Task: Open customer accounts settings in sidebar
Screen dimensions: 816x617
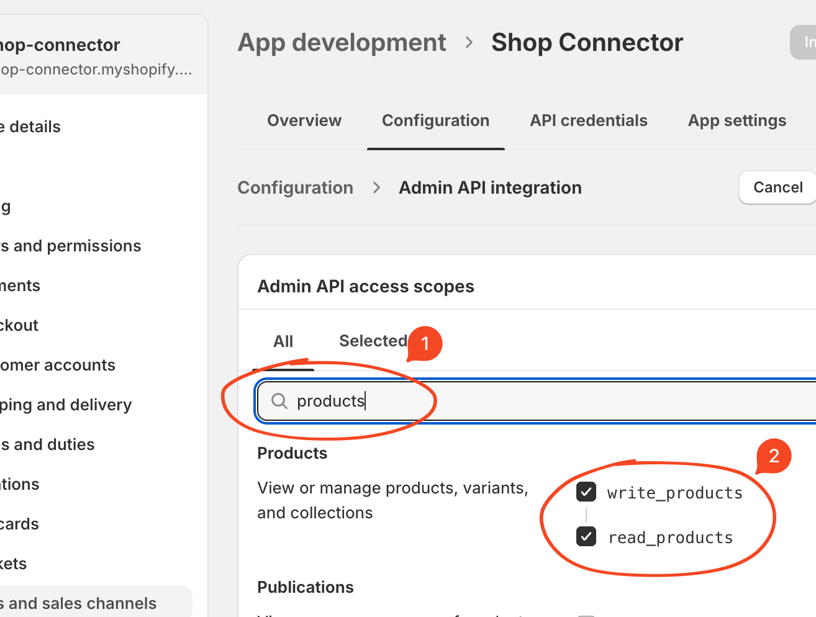Action: [x=57, y=365]
